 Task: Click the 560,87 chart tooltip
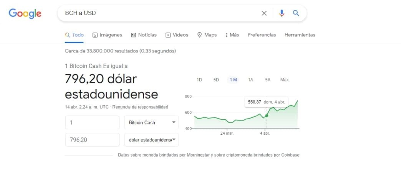point(267,102)
